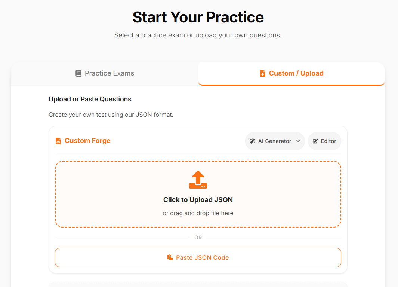Click the orange upload arrow icon in the drop zone
Viewport: 398px width, 287px height.
(x=198, y=180)
